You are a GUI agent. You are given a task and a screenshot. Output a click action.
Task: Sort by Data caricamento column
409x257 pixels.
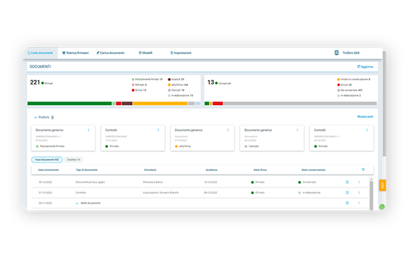[48, 170]
